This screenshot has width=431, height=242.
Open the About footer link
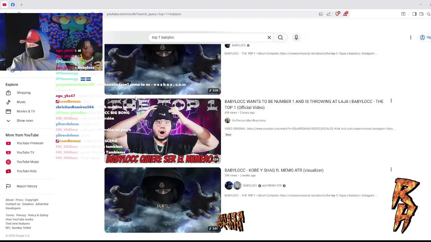click(9, 200)
